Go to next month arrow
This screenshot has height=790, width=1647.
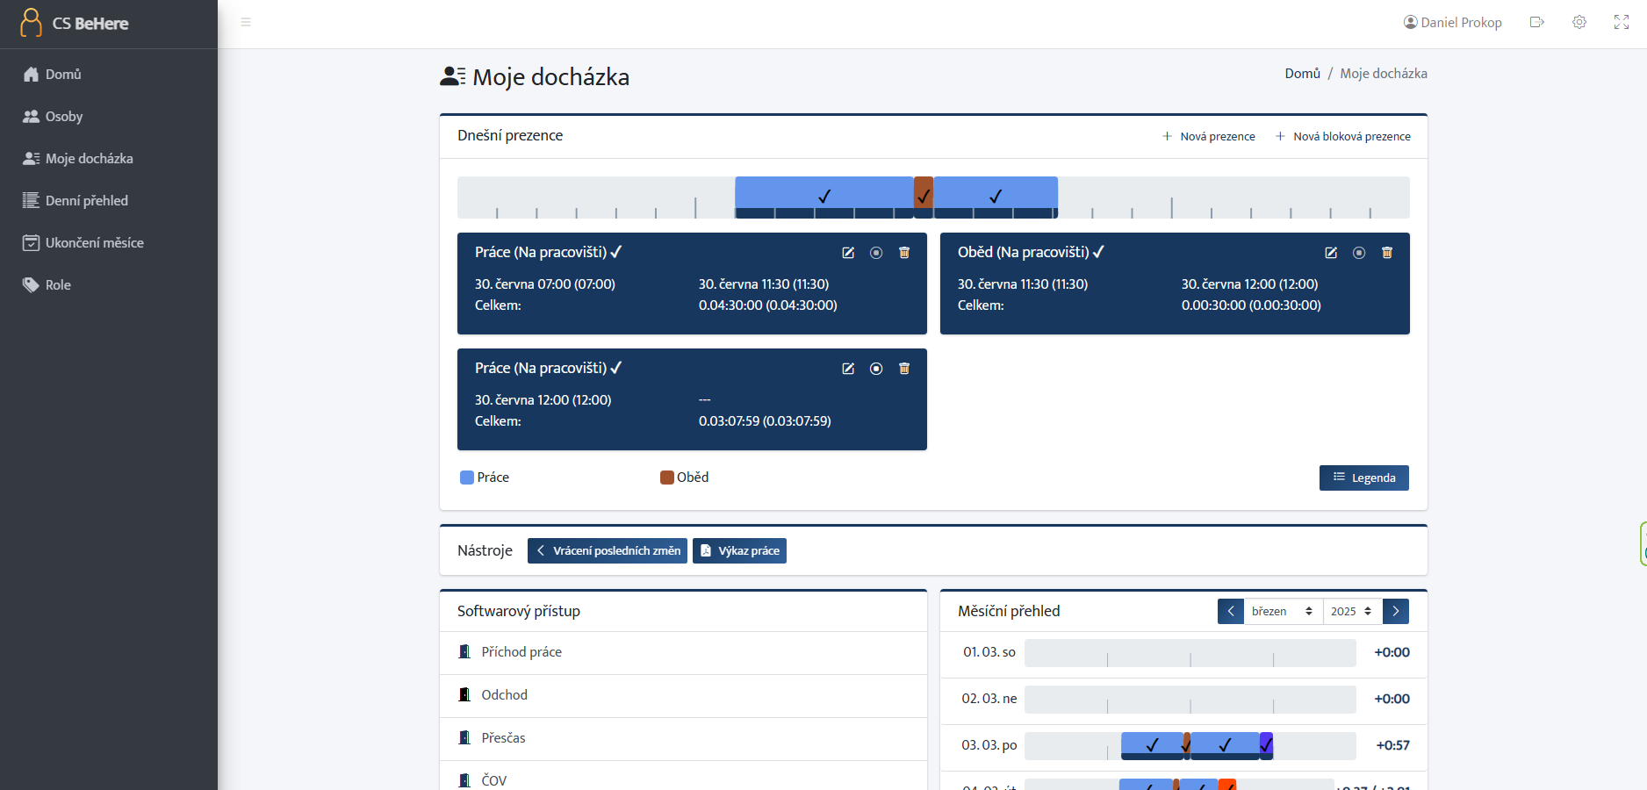[1396, 611]
